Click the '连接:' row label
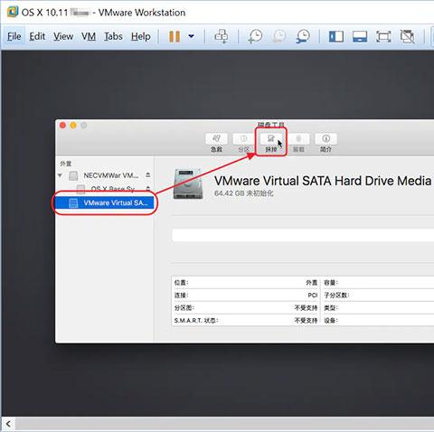Image resolution: width=434 pixels, height=432 pixels. click(x=181, y=296)
